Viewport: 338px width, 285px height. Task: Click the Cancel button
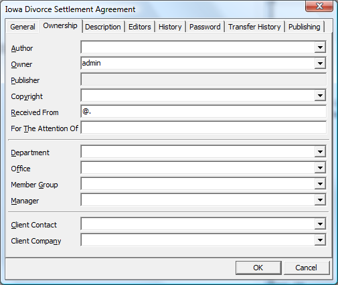[x=306, y=268]
